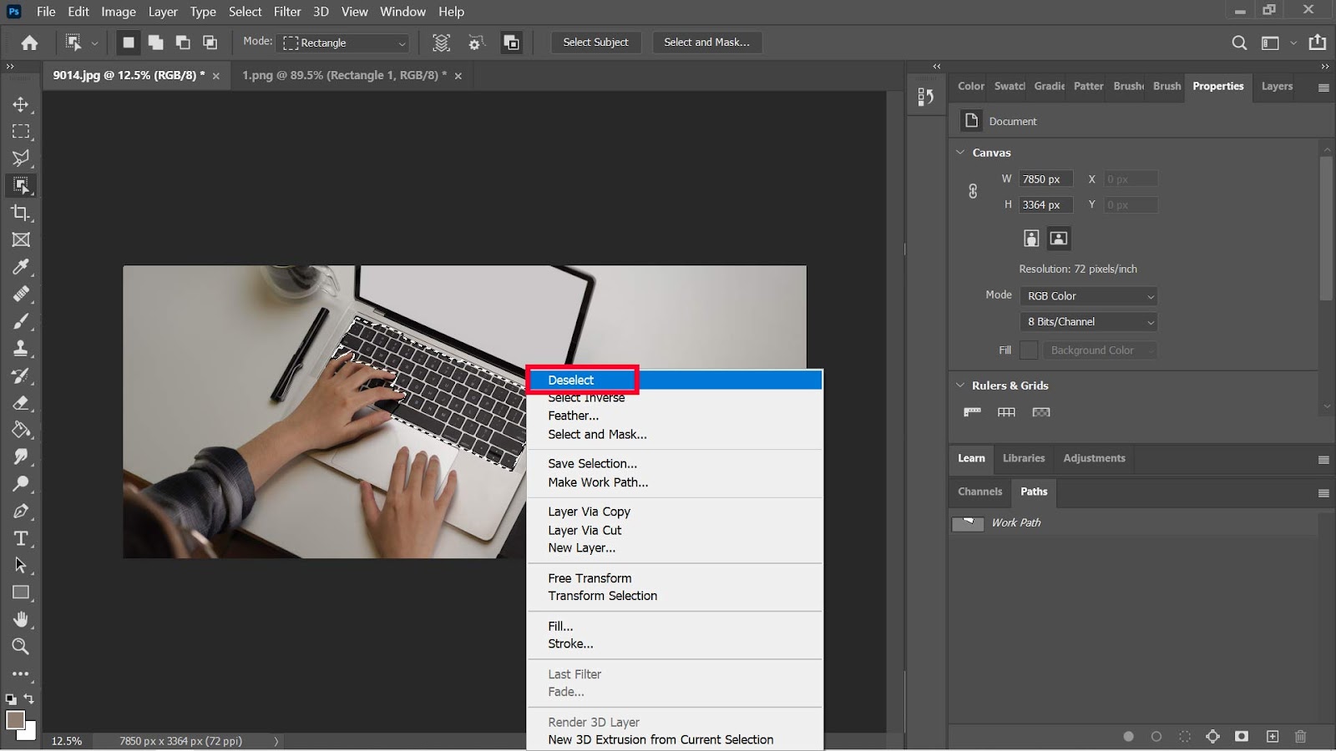Screen dimensions: 1336x751
Task: Collapse the Canvas section
Action: 960,153
